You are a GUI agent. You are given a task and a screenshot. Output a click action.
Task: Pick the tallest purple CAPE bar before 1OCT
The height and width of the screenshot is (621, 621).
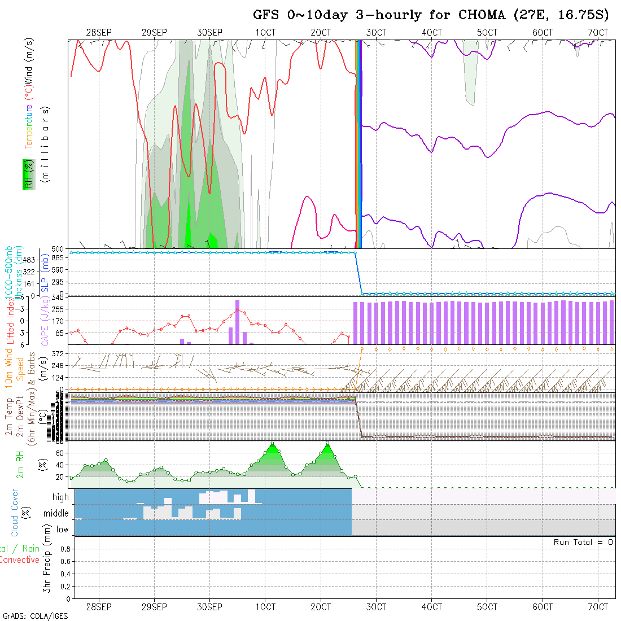click(x=237, y=321)
